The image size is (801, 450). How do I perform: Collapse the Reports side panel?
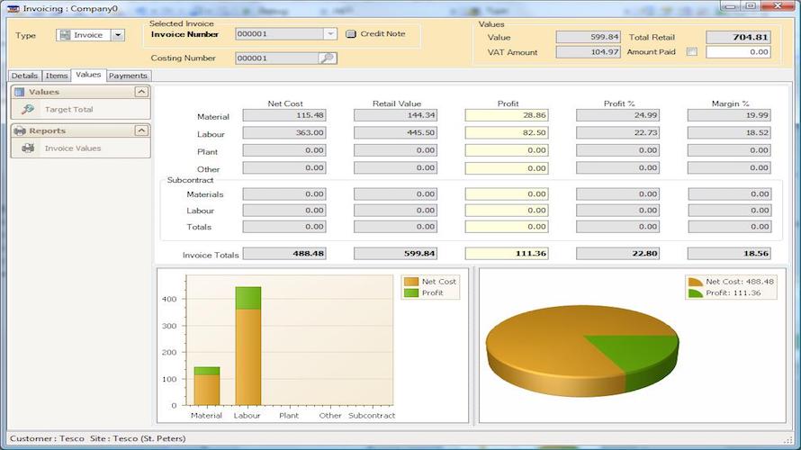141,130
